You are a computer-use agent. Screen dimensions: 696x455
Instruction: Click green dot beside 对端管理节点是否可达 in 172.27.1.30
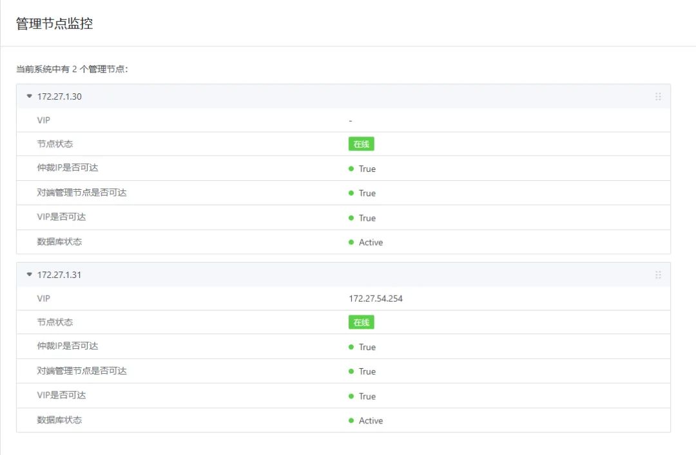(x=351, y=193)
